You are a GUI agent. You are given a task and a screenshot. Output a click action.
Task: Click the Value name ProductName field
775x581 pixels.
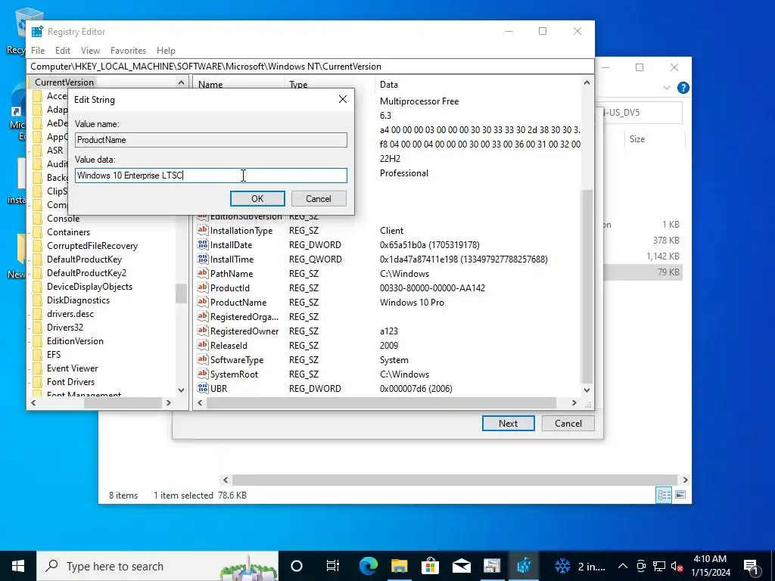click(211, 140)
